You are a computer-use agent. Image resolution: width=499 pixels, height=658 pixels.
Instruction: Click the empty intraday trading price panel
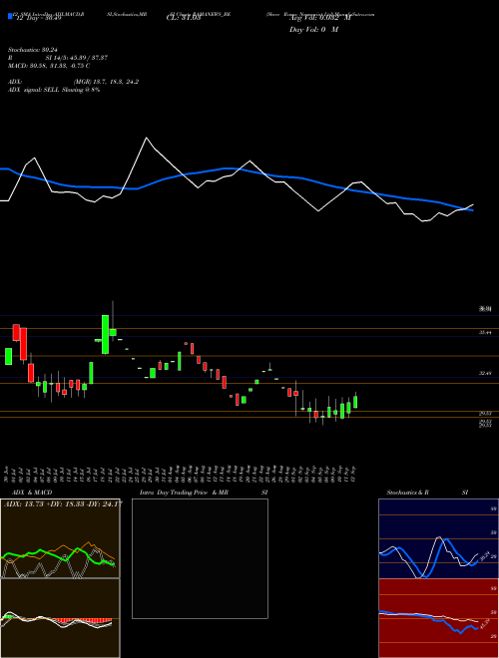tap(200, 558)
